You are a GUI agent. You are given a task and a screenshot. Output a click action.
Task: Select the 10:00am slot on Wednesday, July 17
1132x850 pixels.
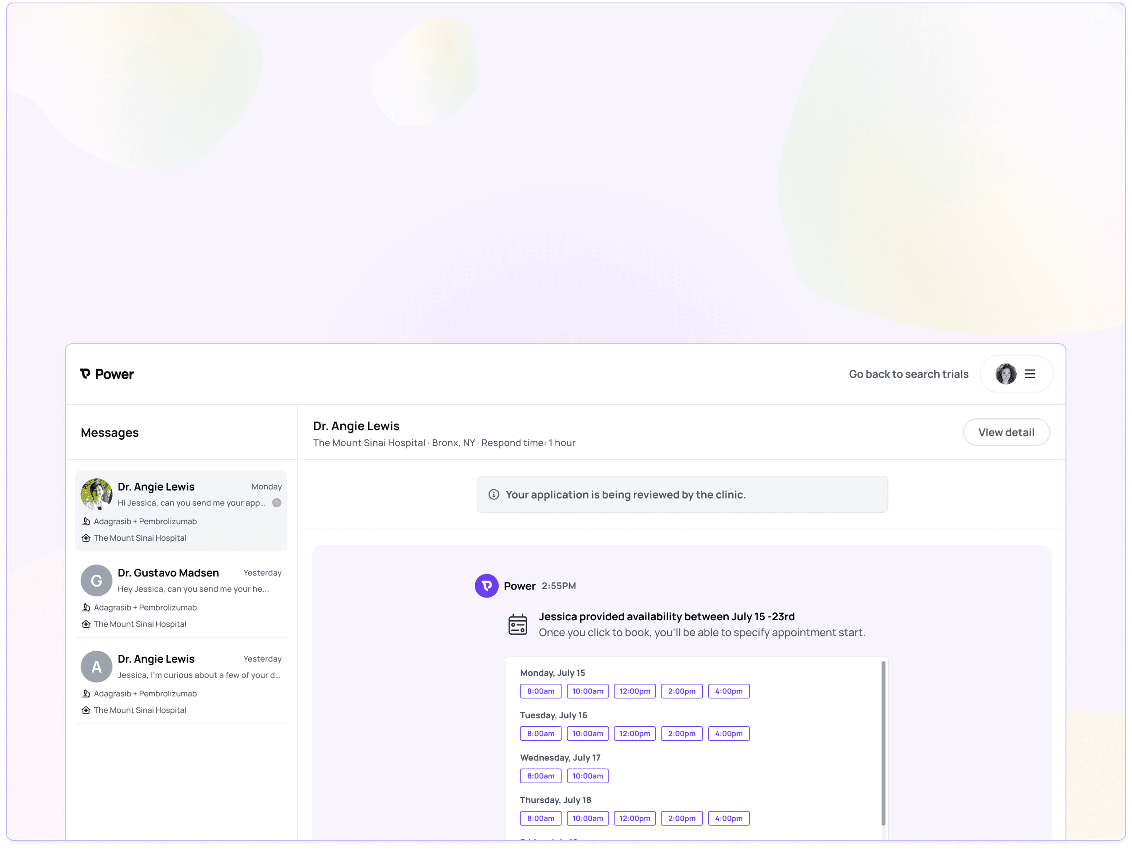coord(587,776)
